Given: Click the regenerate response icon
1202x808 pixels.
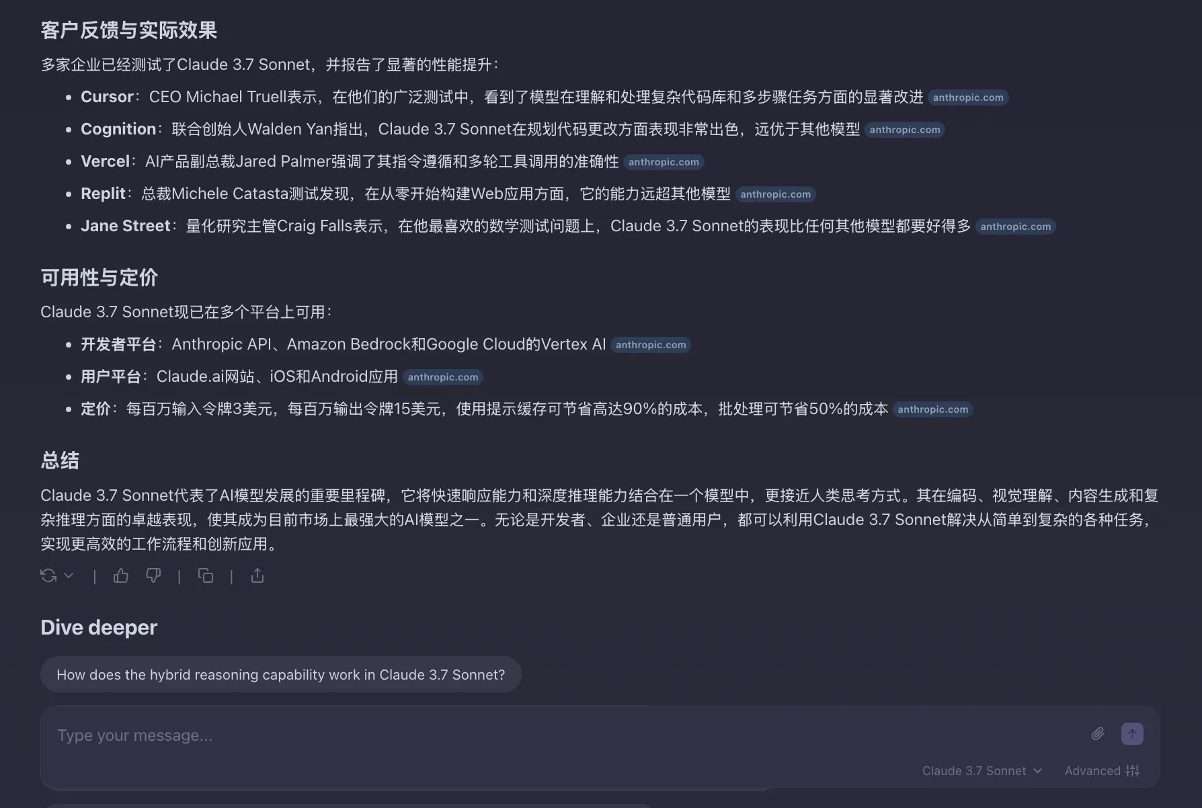Looking at the screenshot, I should coord(48,575).
